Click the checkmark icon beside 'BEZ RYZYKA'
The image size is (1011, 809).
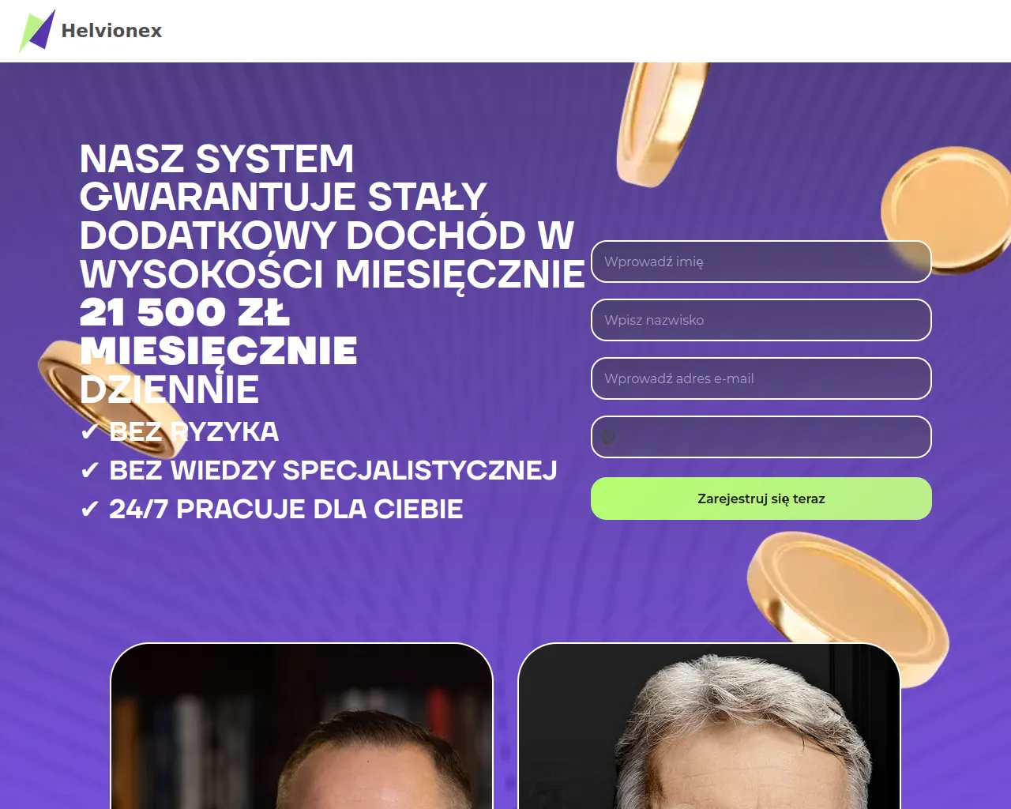[90, 431]
